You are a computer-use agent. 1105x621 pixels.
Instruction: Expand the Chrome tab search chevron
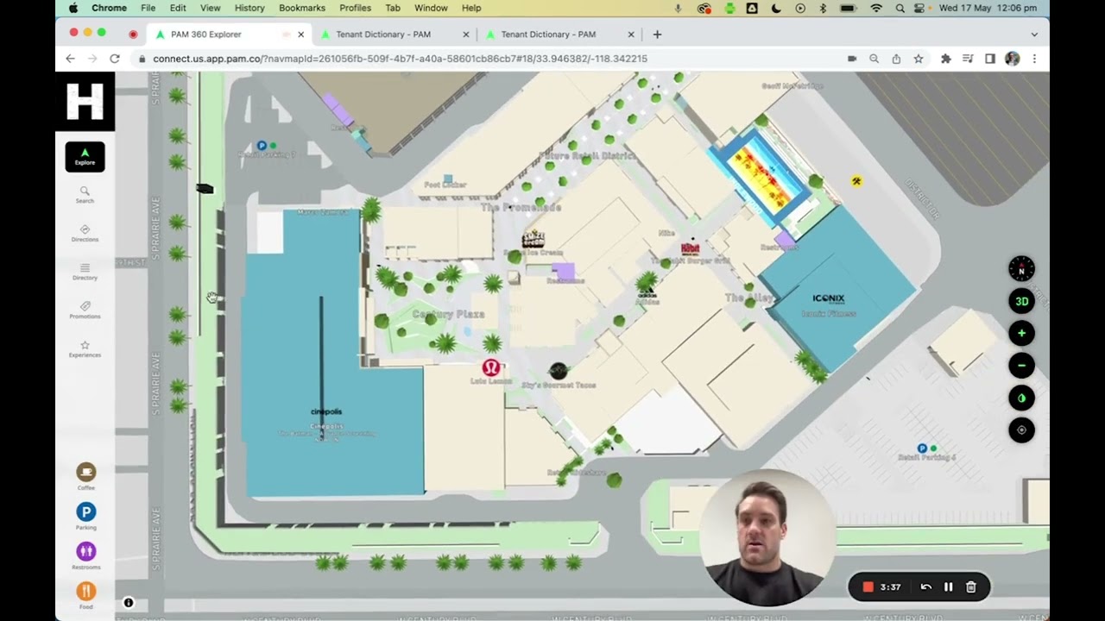(x=1034, y=34)
